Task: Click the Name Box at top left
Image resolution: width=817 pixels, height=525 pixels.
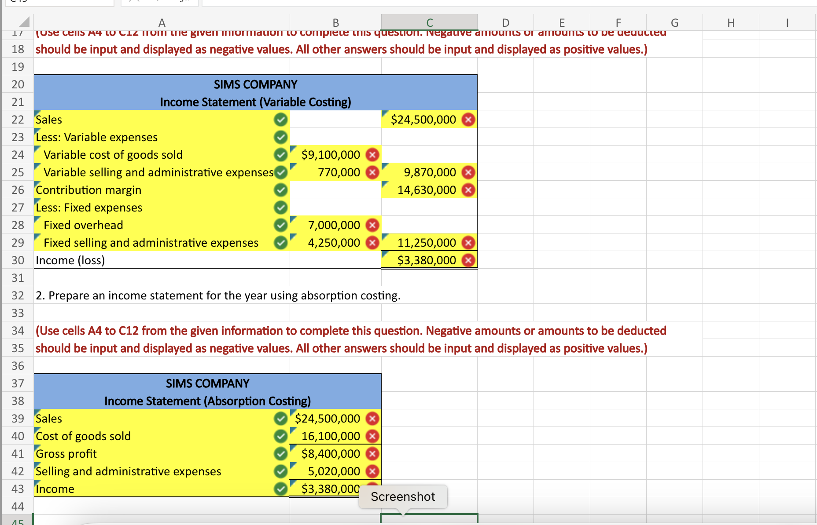Action: (59, 2)
